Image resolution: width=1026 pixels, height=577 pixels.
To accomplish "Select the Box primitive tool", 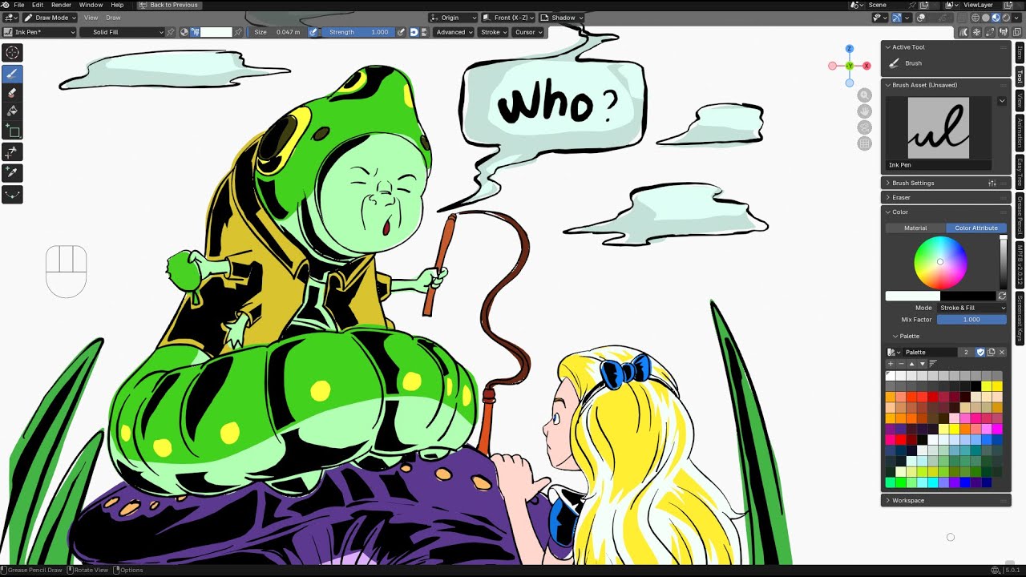I will pos(13,131).
